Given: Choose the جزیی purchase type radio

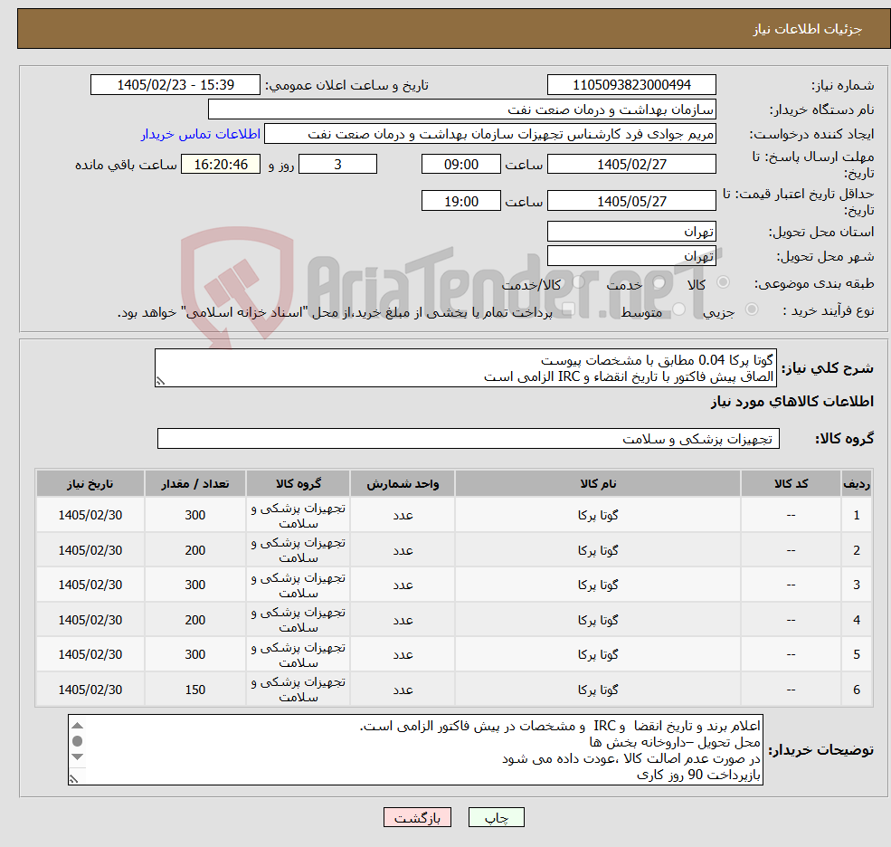Looking at the screenshot, I should pyautogui.click(x=752, y=309).
